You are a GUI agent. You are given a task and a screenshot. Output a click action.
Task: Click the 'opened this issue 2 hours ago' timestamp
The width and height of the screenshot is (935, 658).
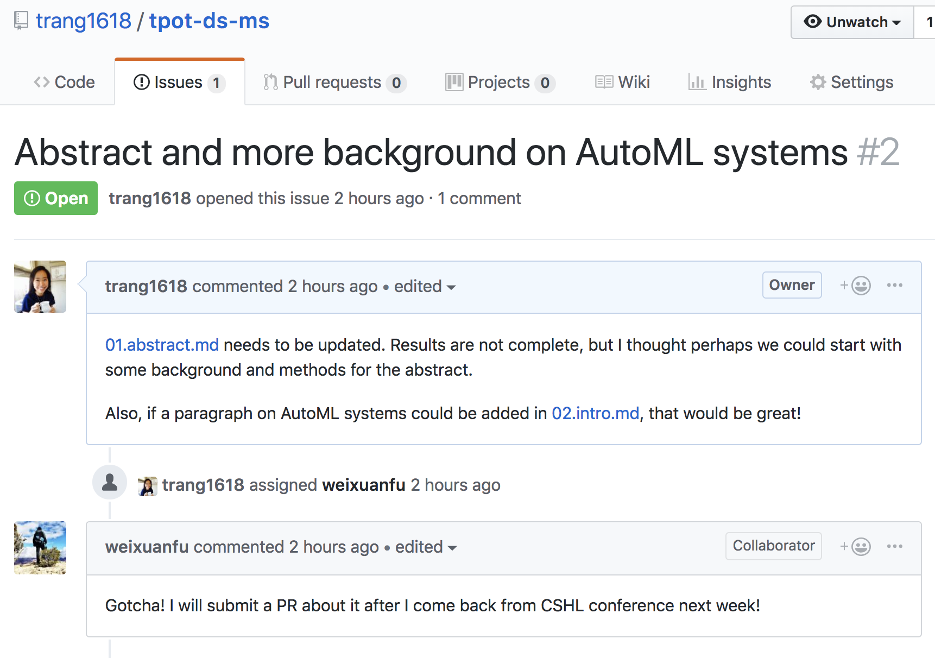[x=310, y=198]
